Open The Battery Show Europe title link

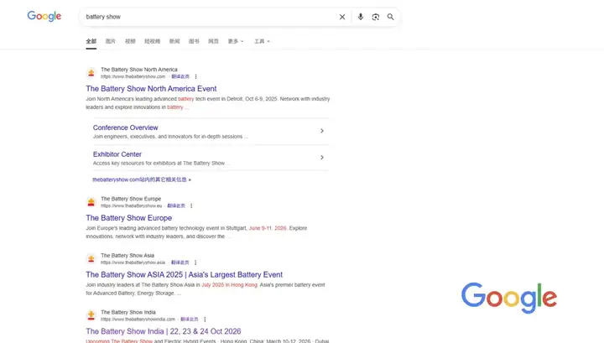[128, 218]
